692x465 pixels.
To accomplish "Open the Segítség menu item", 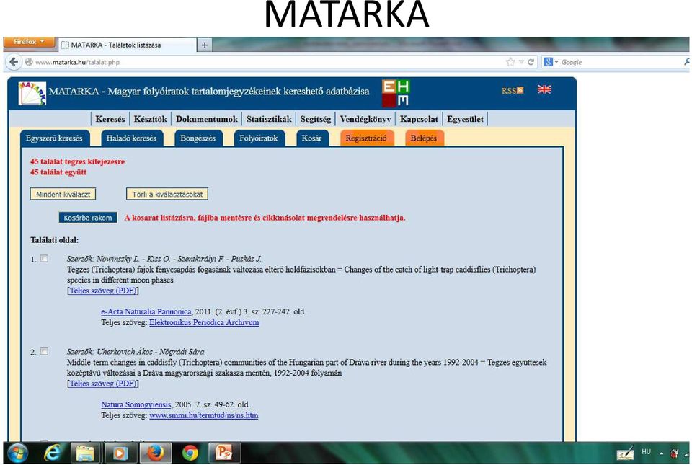I will point(316,119).
